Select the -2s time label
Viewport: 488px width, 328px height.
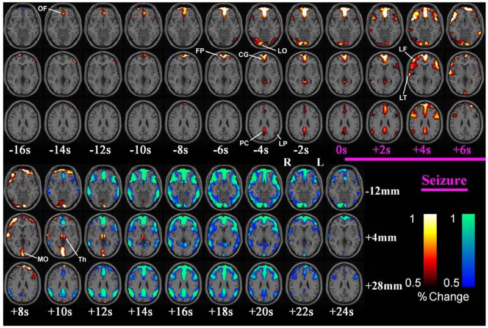point(301,150)
